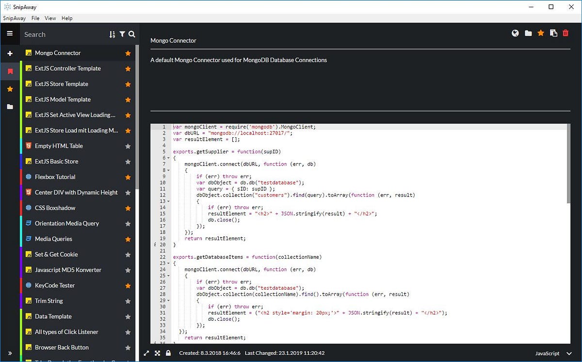
Task: Open KeyCode Tester snippet
Action: pyautogui.click(x=78, y=285)
